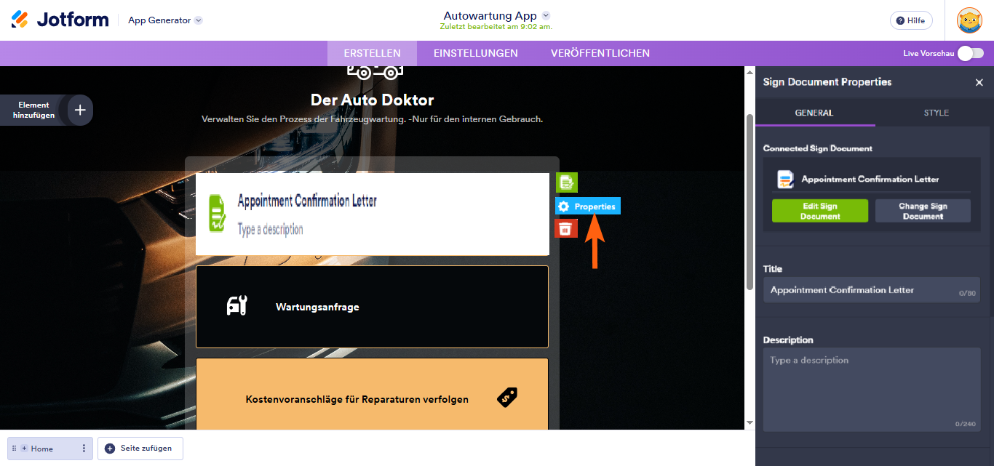Open Properties via the gear icon
The height and width of the screenshot is (466, 994).
[565, 206]
